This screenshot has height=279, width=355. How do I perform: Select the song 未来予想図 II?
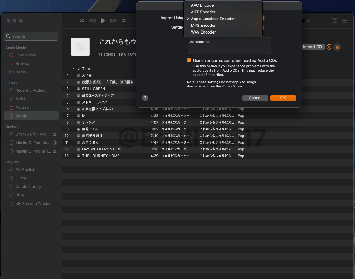coord(92,136)
